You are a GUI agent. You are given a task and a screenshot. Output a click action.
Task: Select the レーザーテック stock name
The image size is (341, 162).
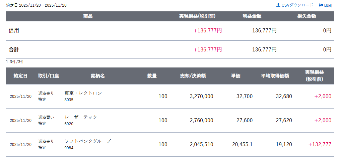(x=81, y=117)
